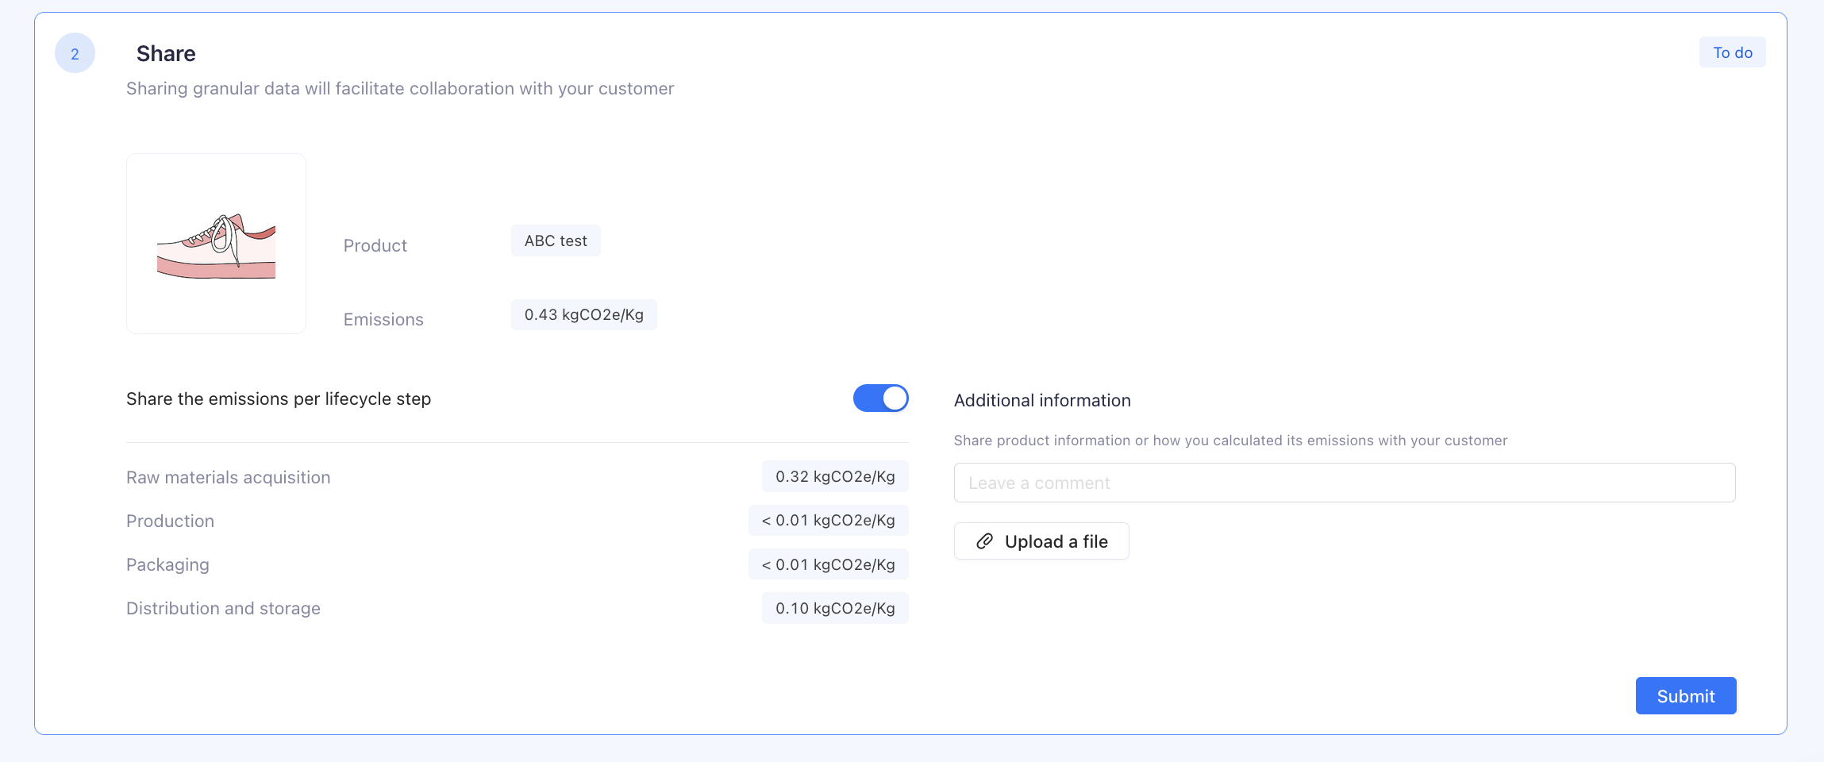Click the step 2 circle badge
Viewport: 1824px width, 762px height.
pos(75,53)
